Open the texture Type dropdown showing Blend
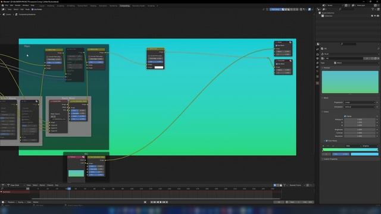 [356, 63]
